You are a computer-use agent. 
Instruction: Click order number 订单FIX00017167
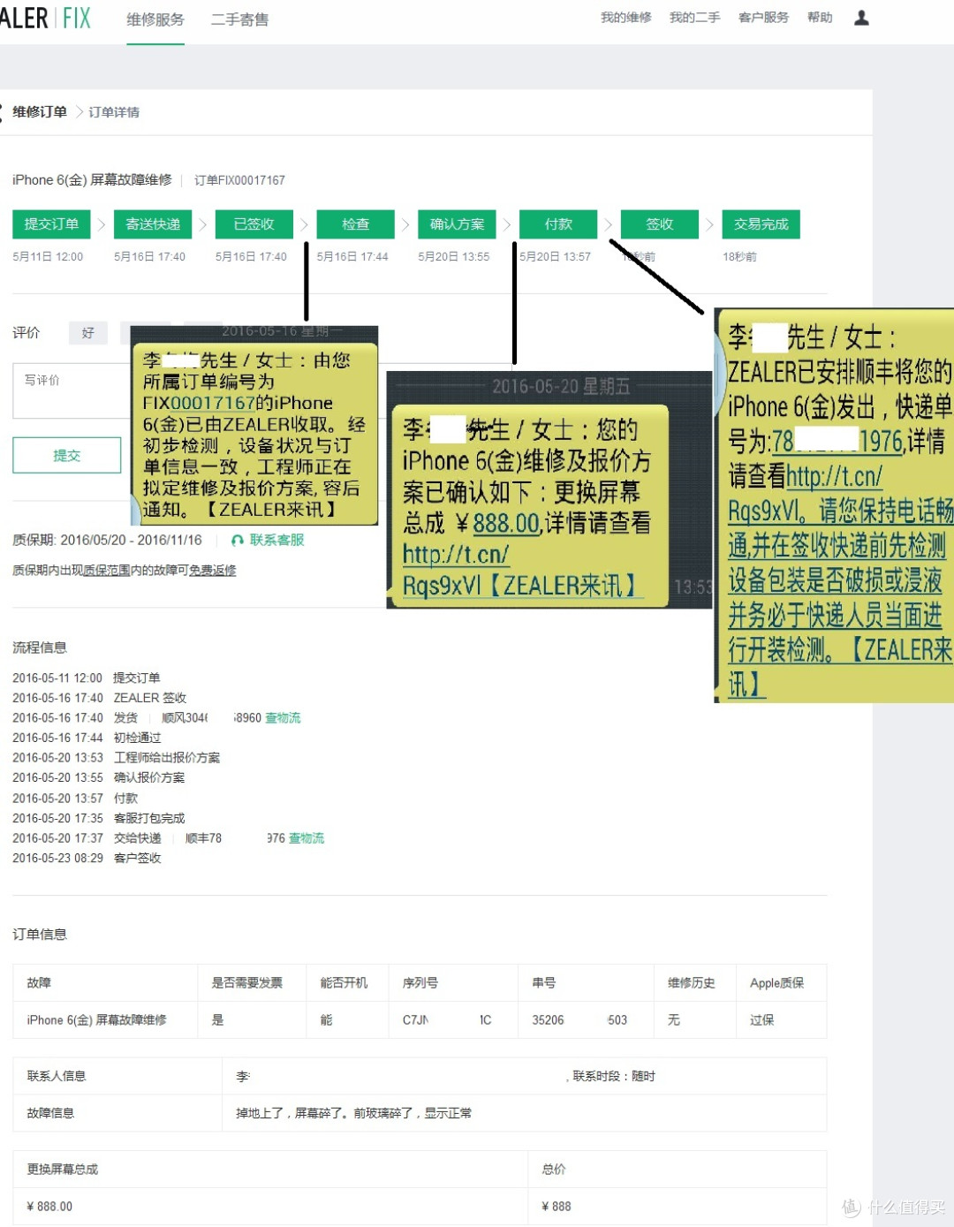(x=239, y=180)
